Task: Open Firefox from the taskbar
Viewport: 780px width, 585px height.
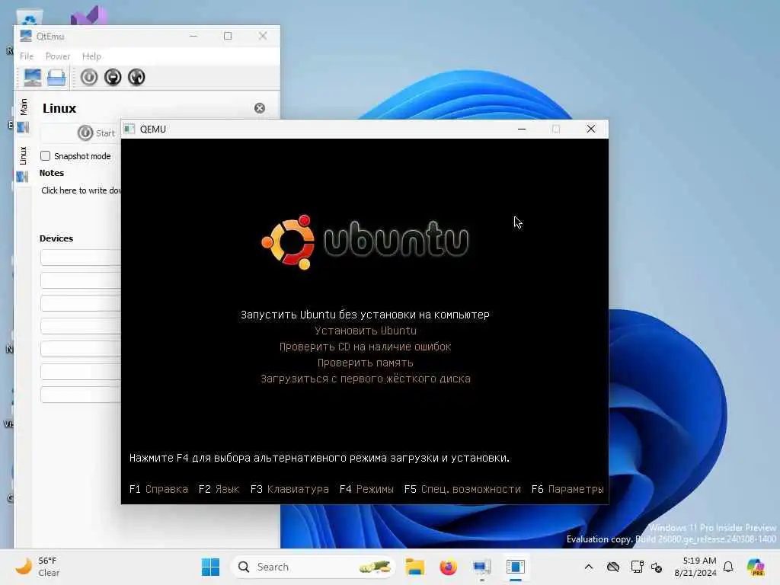Action: [448, 567]
